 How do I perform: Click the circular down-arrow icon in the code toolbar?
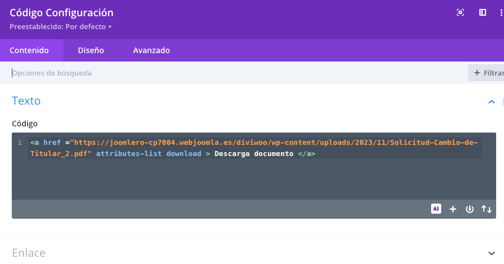click(470, 209)
